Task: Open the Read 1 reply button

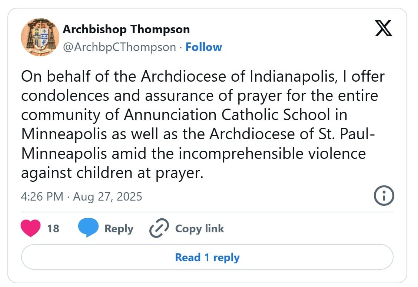Action: click(x=207, y=257)
